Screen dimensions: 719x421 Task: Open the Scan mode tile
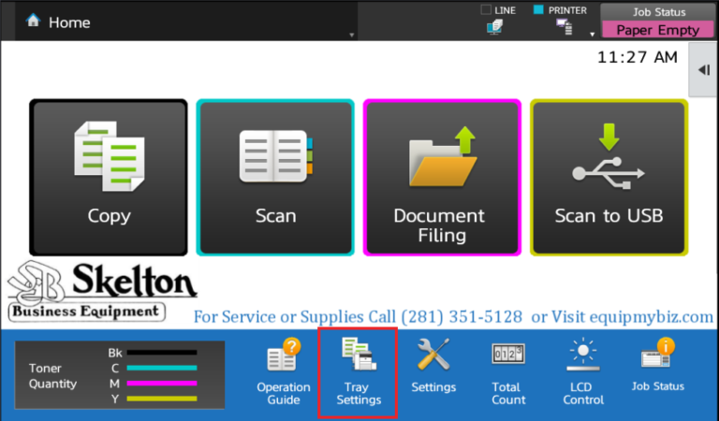tap(275, 178)
